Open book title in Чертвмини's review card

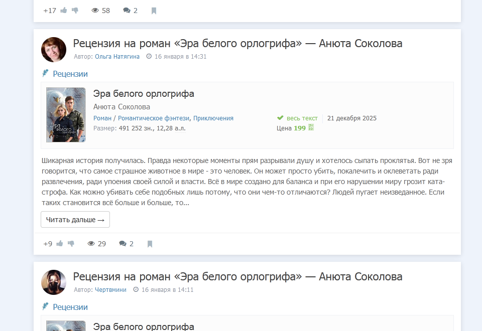[144, 326]
